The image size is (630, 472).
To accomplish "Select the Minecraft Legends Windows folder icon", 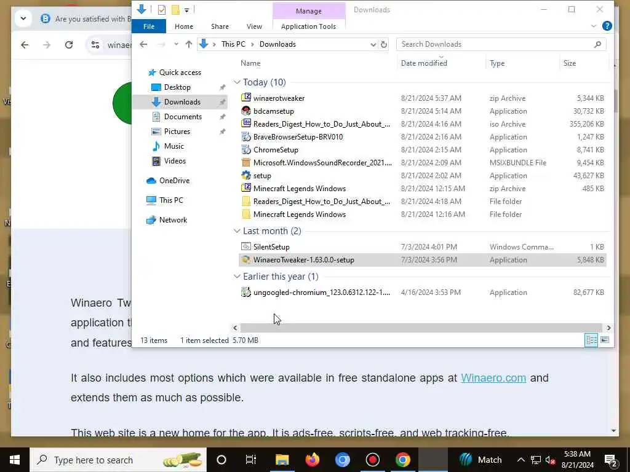I will point(246,214).
